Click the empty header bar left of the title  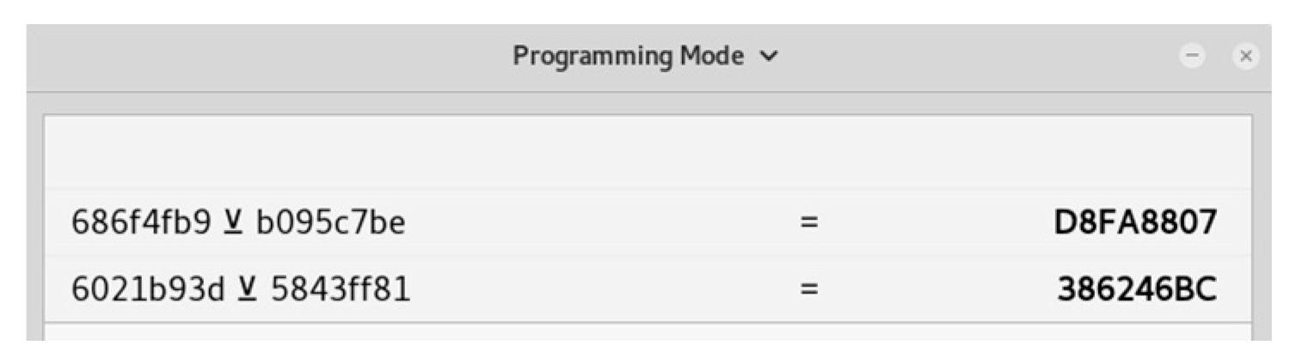(x=258, y=57)
